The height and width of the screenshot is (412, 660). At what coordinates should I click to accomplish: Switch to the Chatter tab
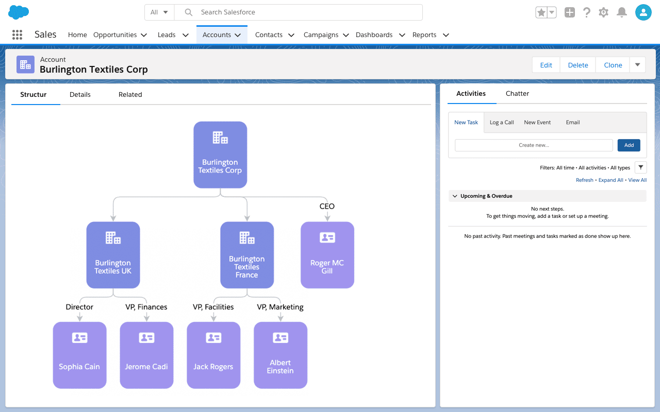pos(518,94)
